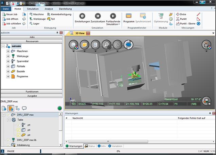Viewport: 216px width, 155px height.
Task: Start Fortlaufende Simulation play icon
Action: tap(113, 16)
